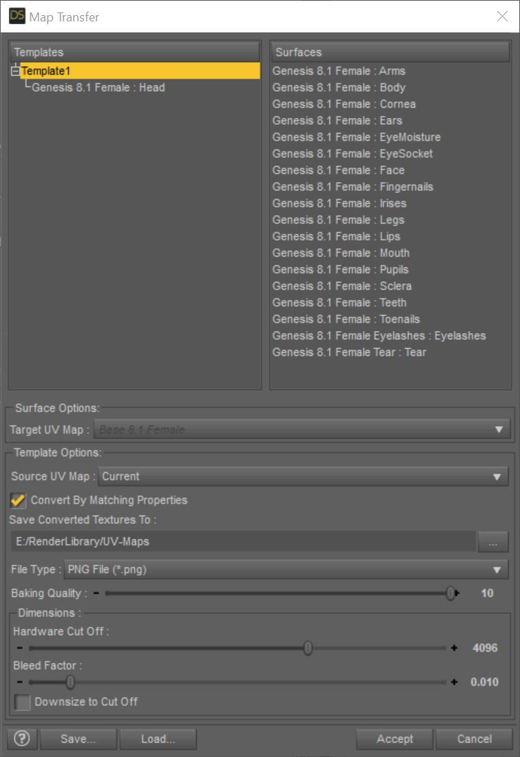Click the save path text field
The width and height of the screenshot is (520, 757).
pyautogui.click(x=243, y=542)
